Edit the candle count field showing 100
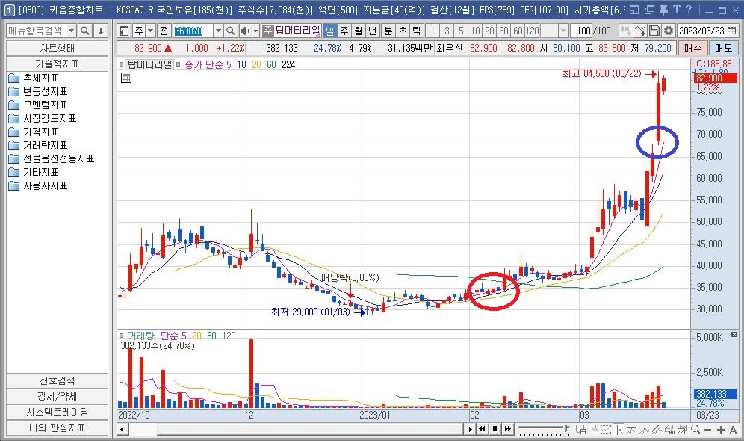 coord(582,31)
